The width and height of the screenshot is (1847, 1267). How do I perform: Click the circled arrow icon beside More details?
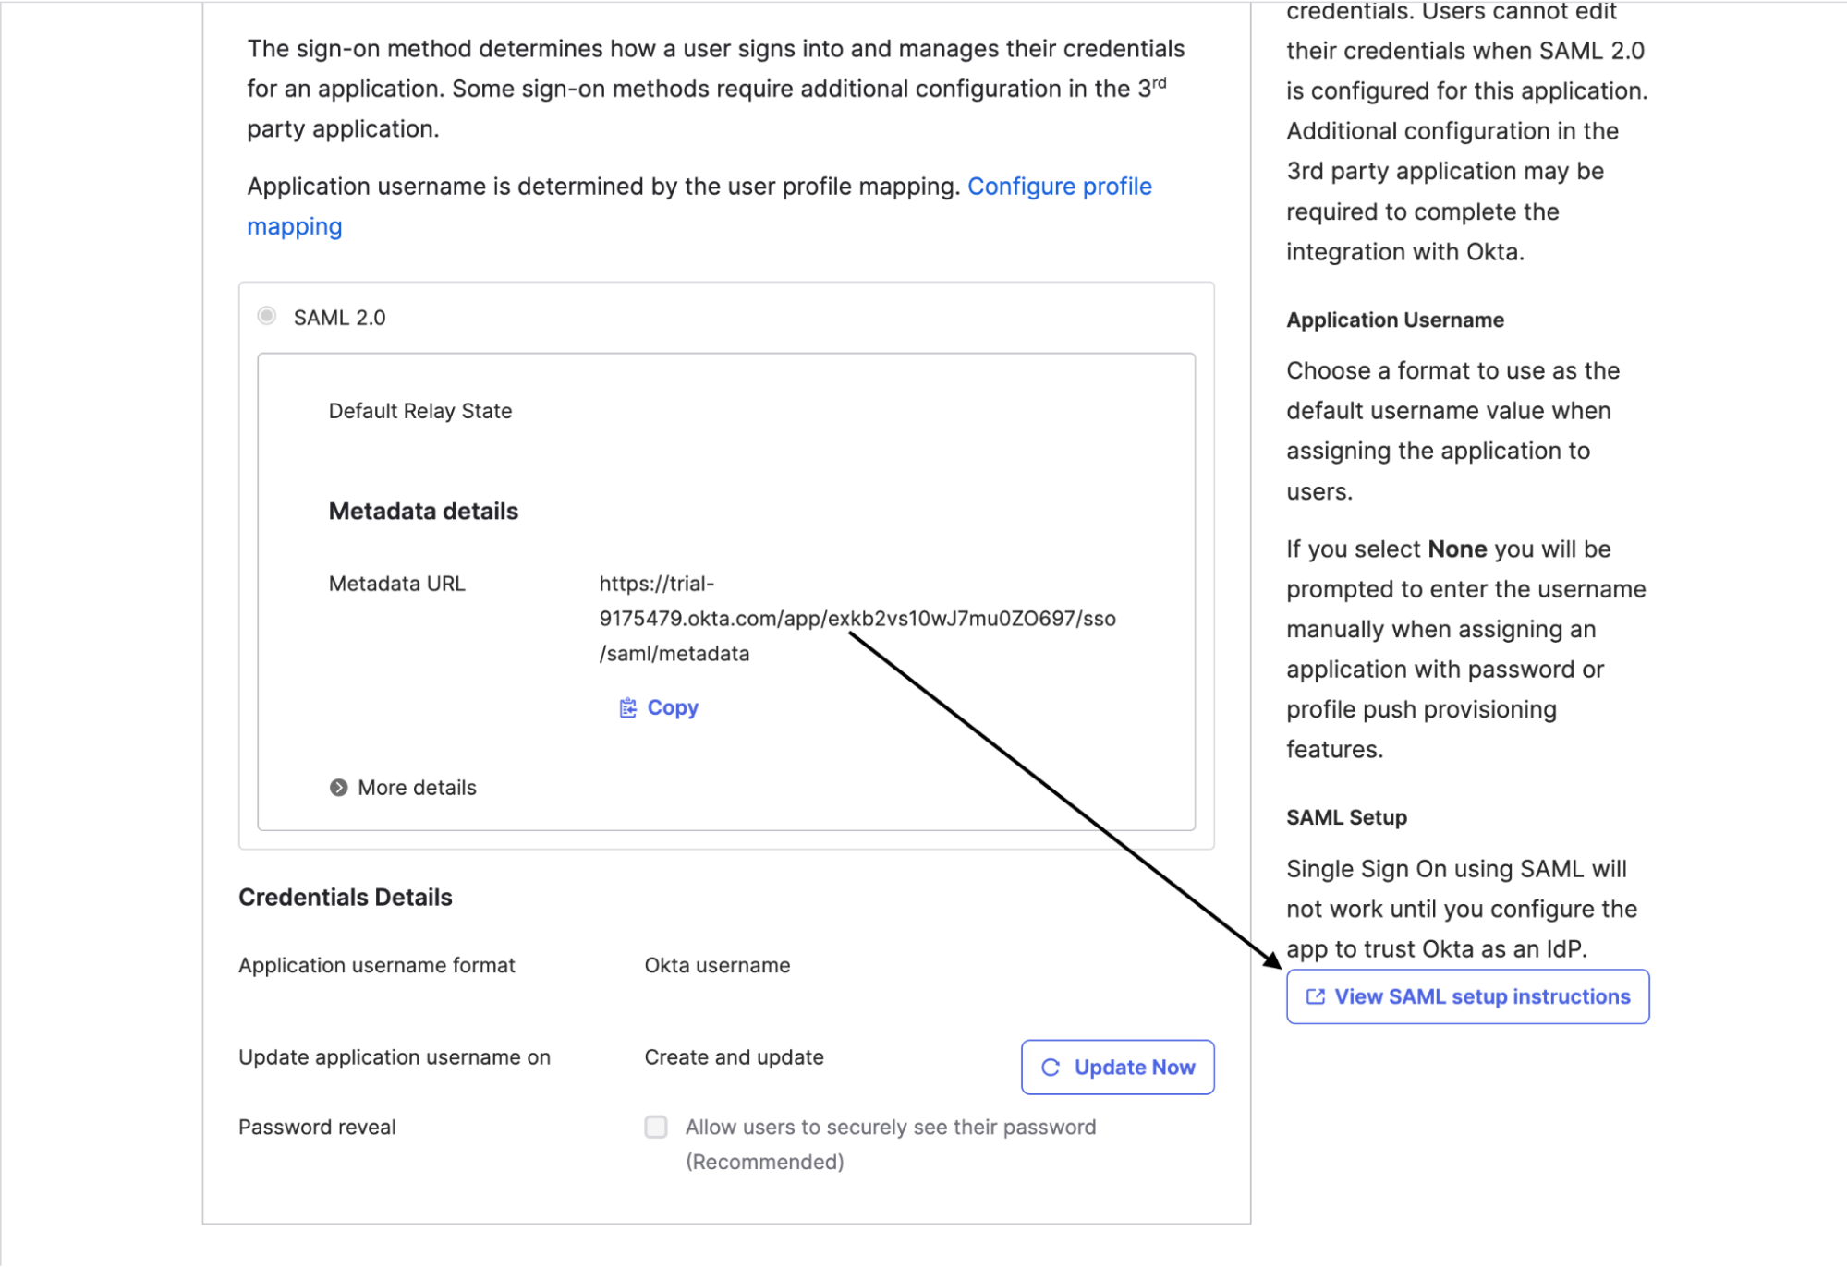pyautogui.click(x=339, y=788)
